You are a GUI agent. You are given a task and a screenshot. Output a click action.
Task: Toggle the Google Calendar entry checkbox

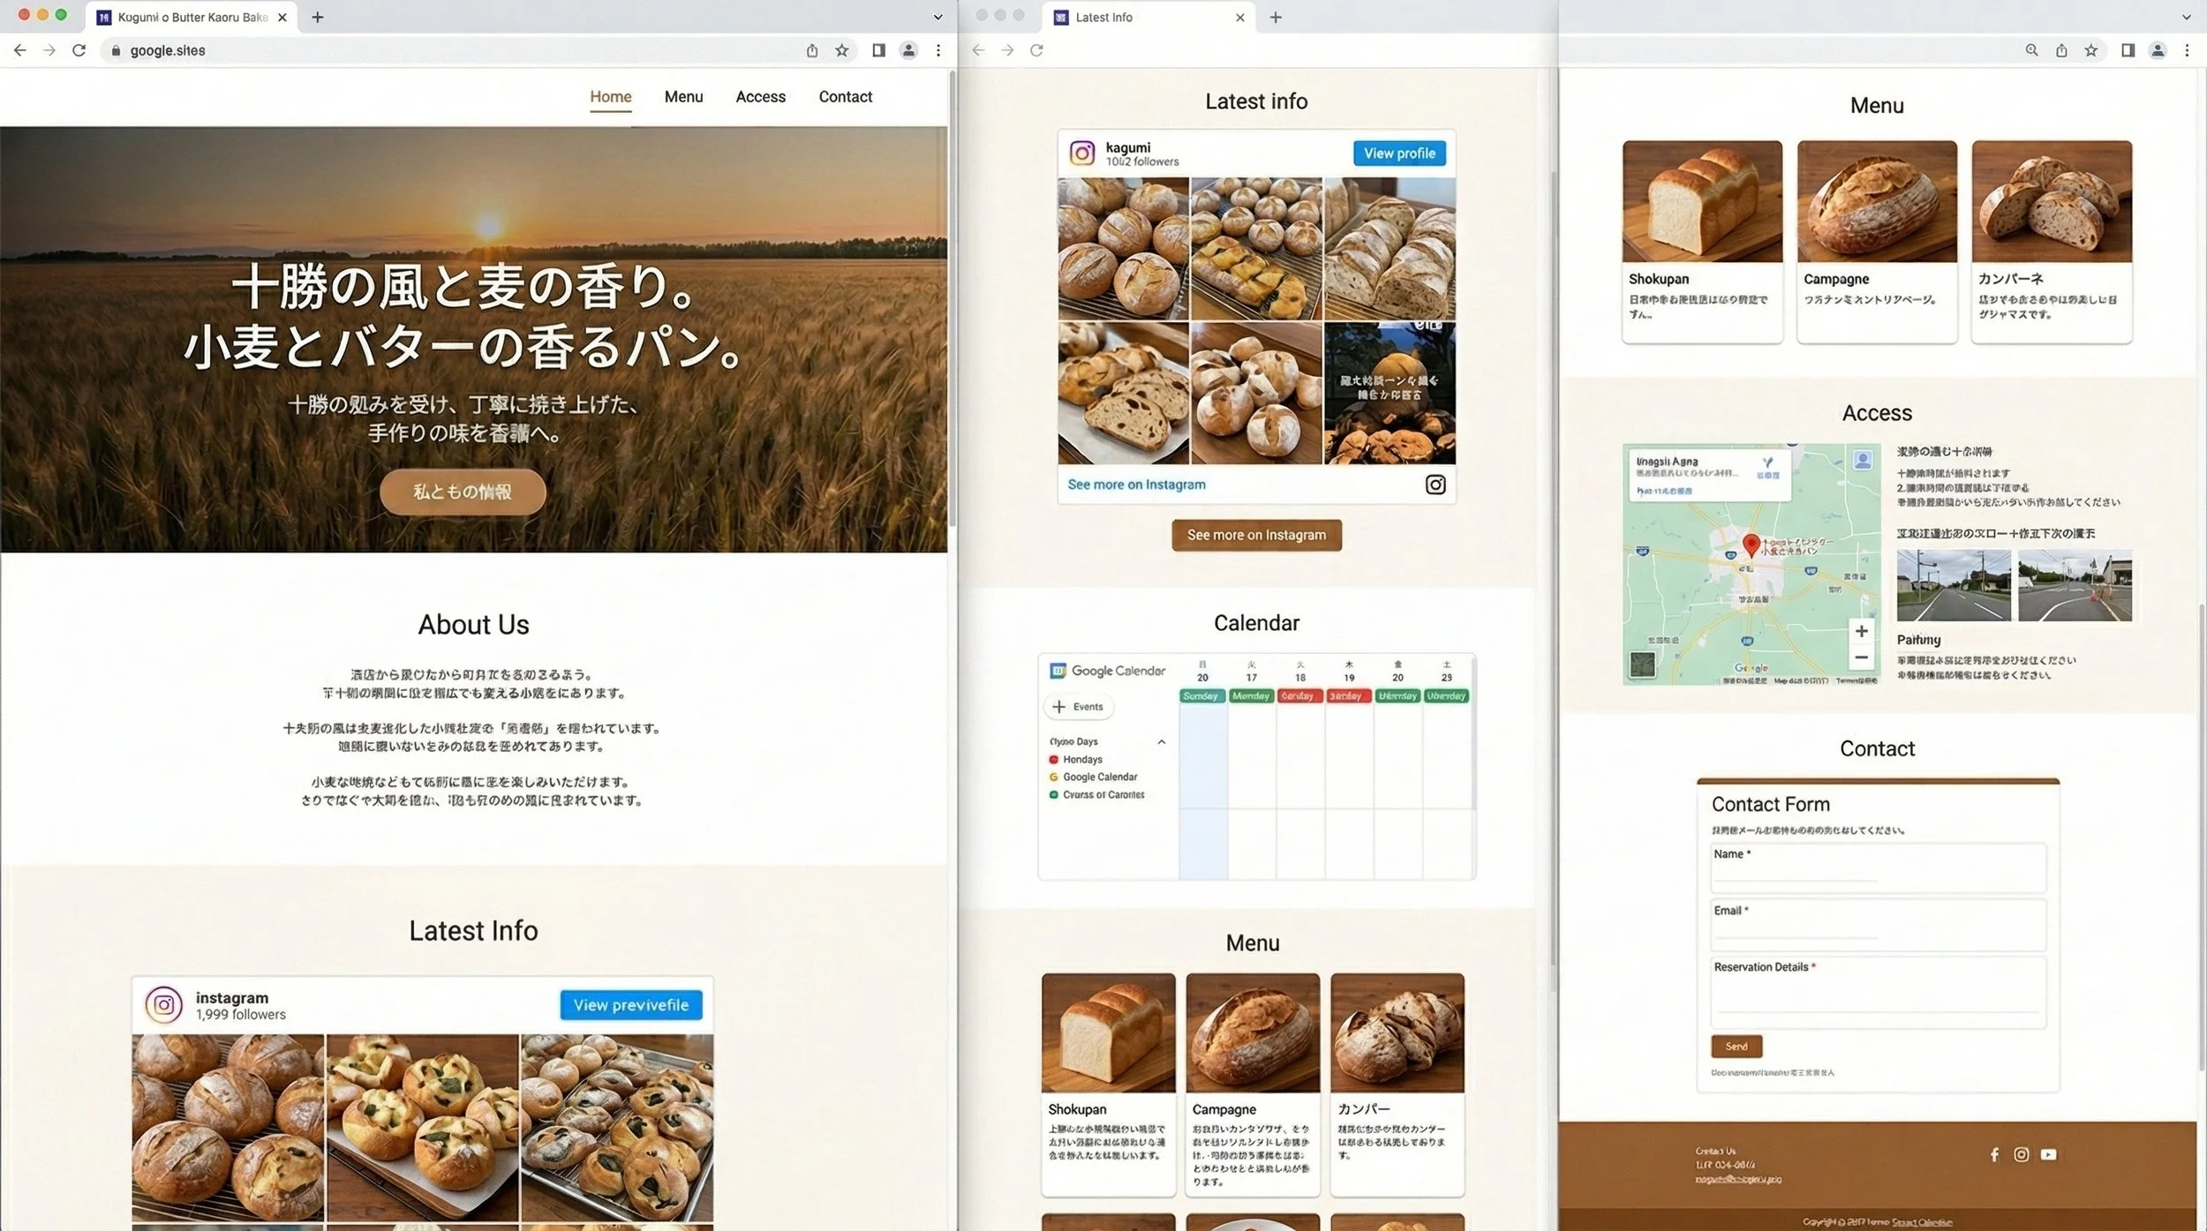[1053, 777]
